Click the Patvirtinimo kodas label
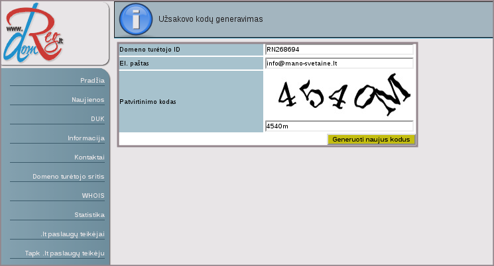 tap(148, 102)
